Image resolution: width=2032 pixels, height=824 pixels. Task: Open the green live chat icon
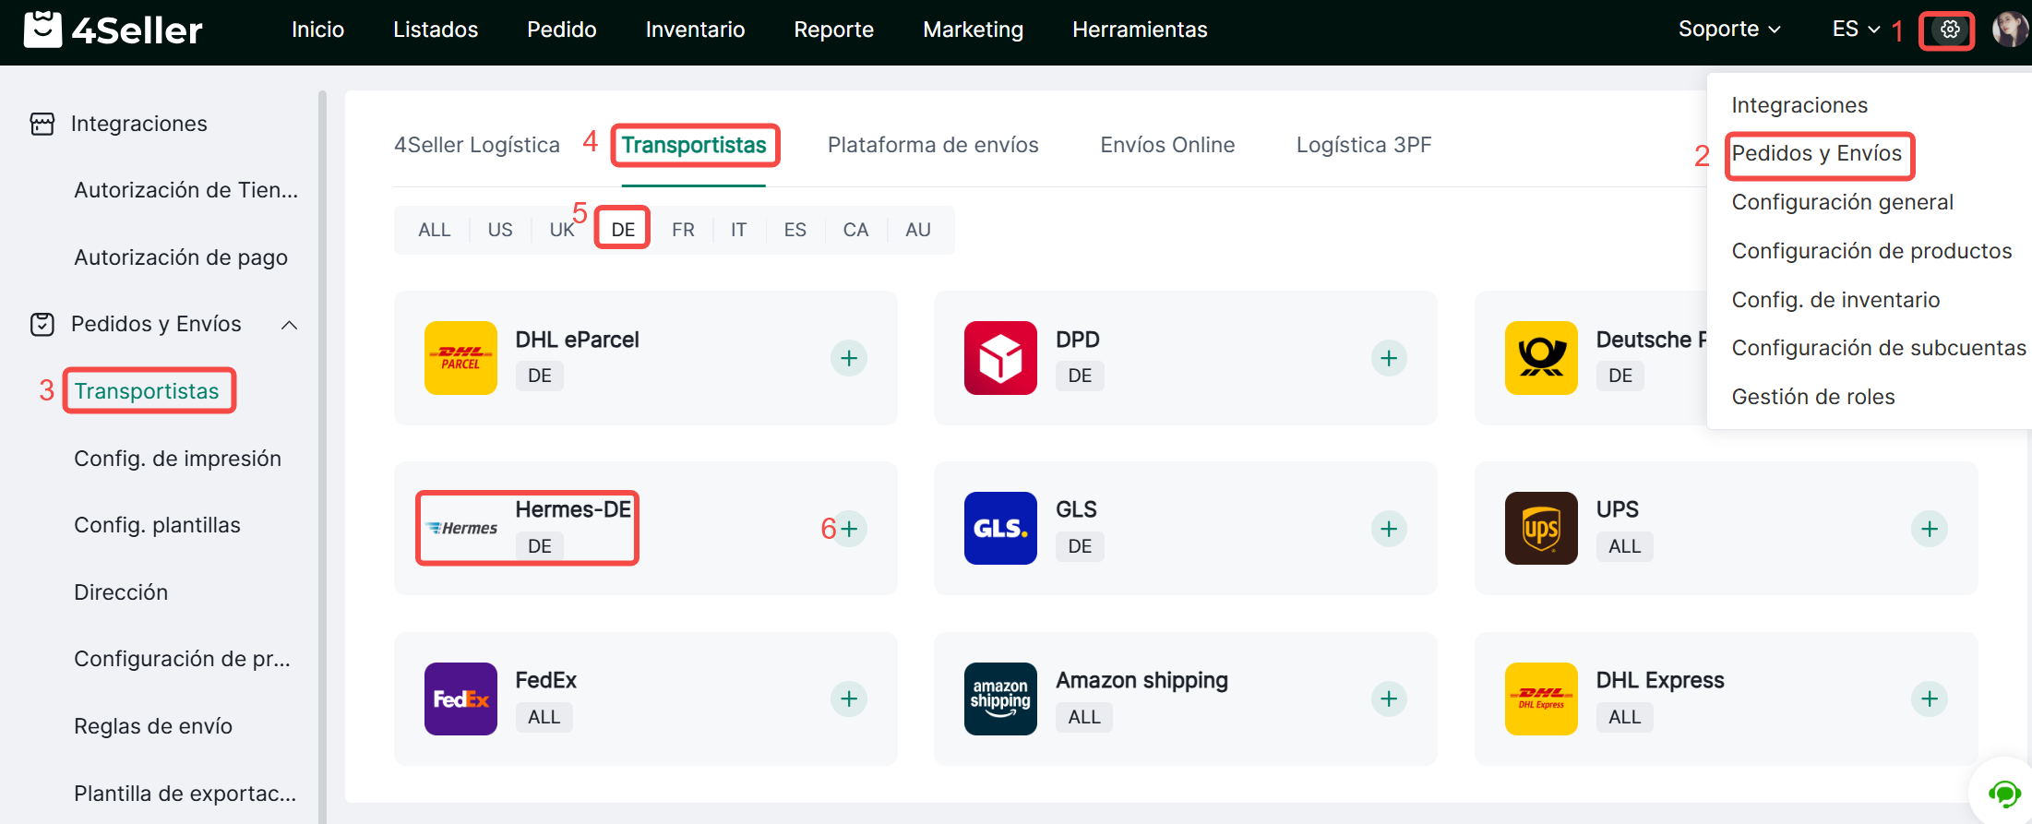[x=2003, y=793]
